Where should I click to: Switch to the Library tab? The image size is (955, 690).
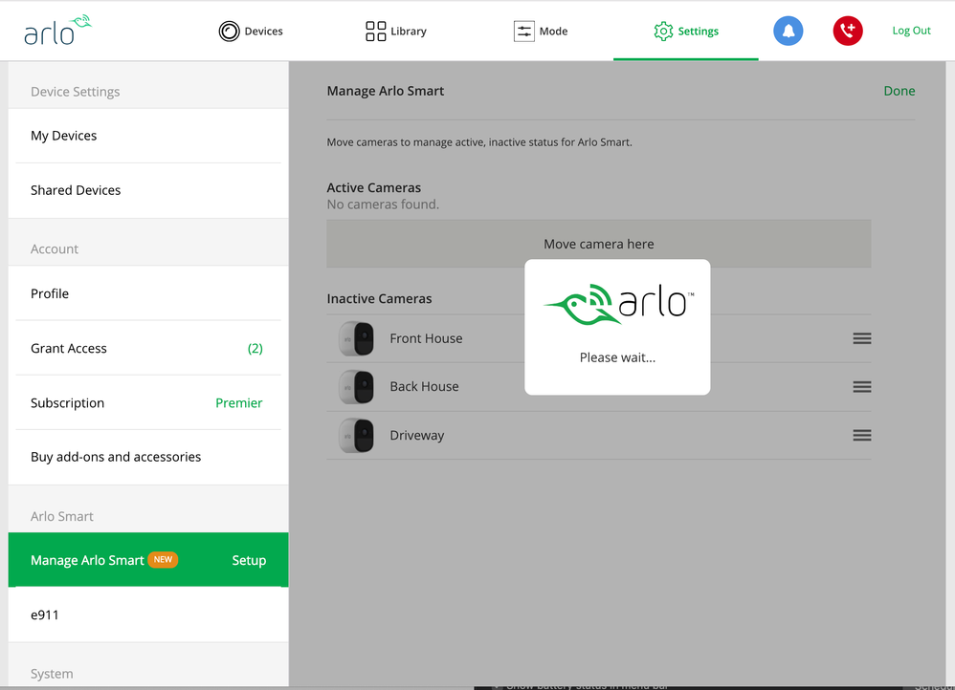(396, 31)
